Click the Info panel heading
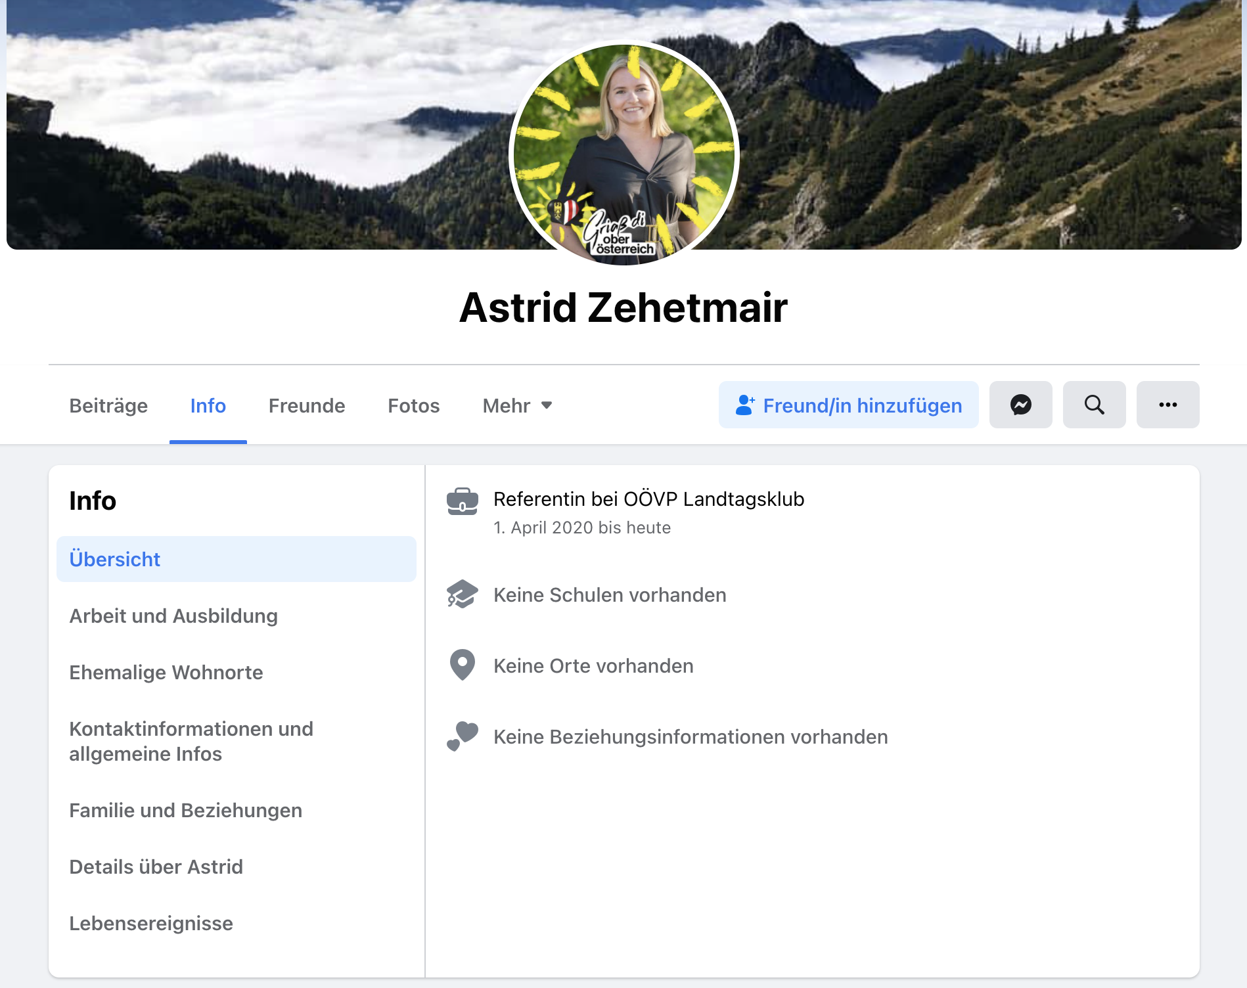The height and width of the screenshot is (988, 1247). pos(93,501)
